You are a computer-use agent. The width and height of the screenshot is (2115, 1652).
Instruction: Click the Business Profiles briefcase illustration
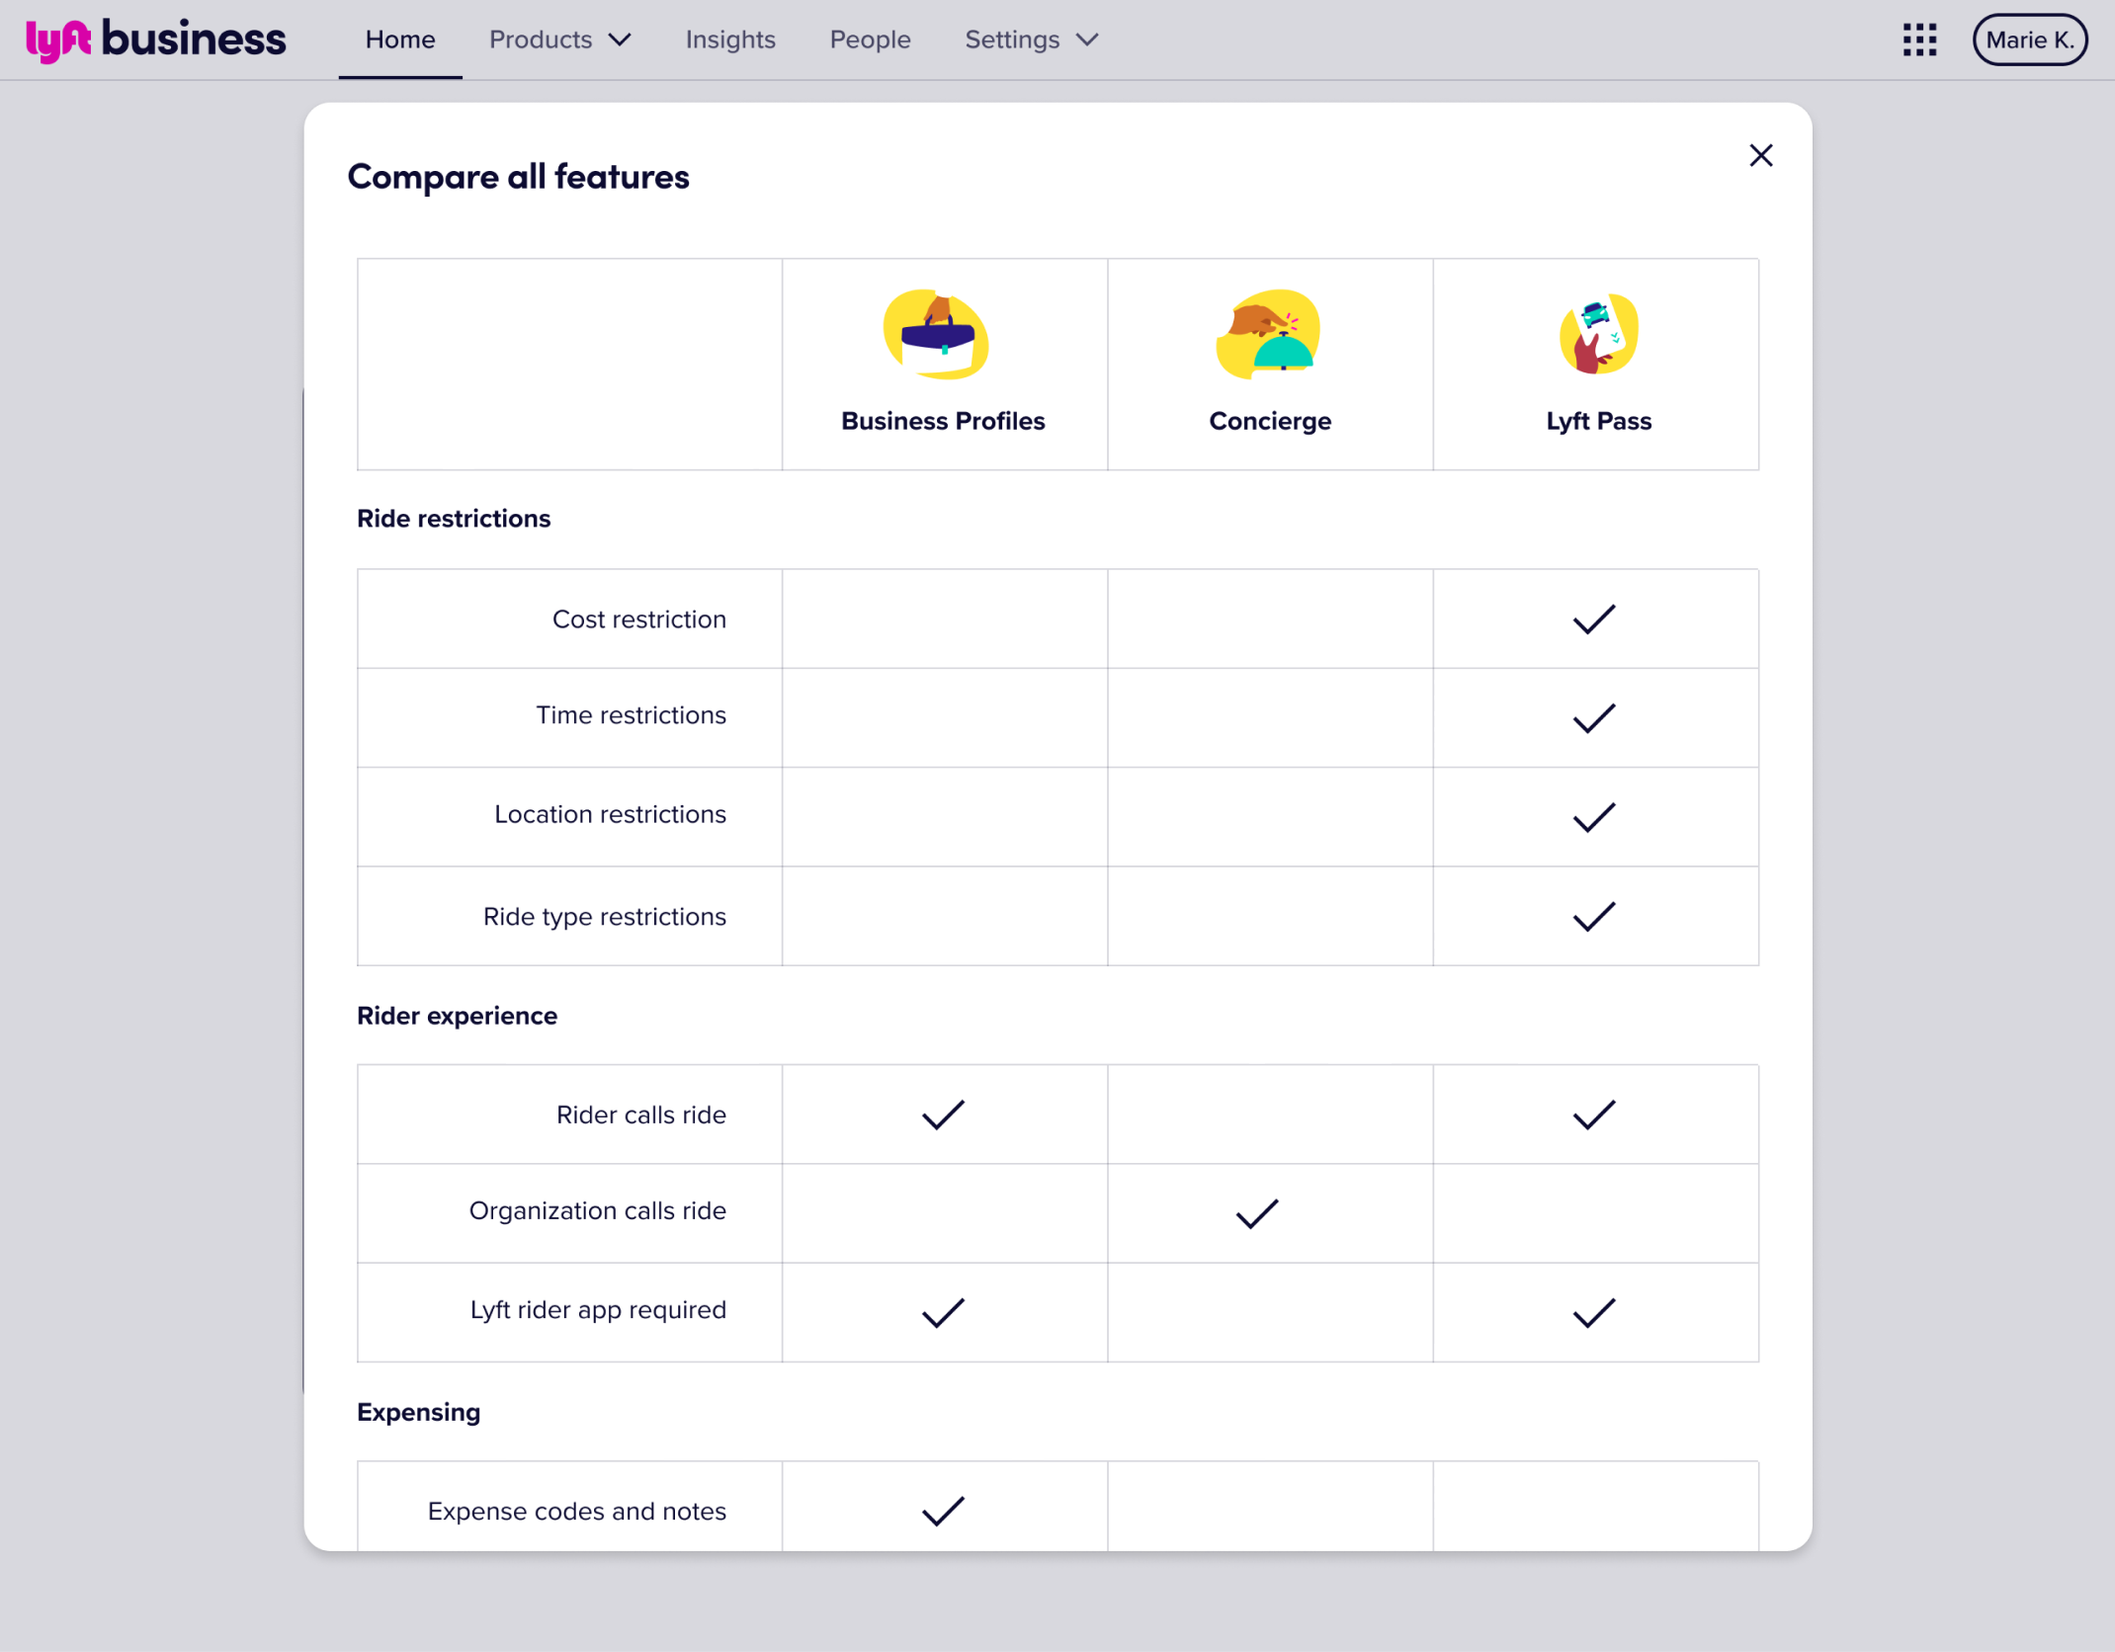click(937, 334)
